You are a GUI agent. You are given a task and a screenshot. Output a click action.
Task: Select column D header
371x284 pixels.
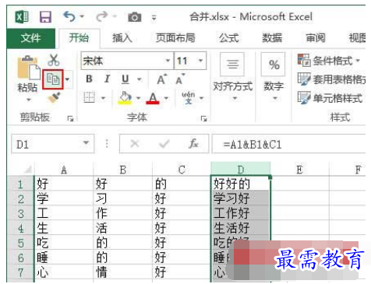pos(241,170)
